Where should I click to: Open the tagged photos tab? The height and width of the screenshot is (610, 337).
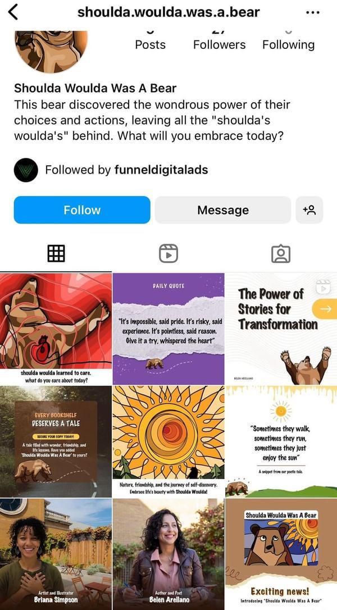[x=281, y=253]
